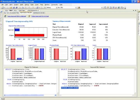Click the Cut scissors icon
This screenshot has height=100, width=140.
click(x=20, y=7)
